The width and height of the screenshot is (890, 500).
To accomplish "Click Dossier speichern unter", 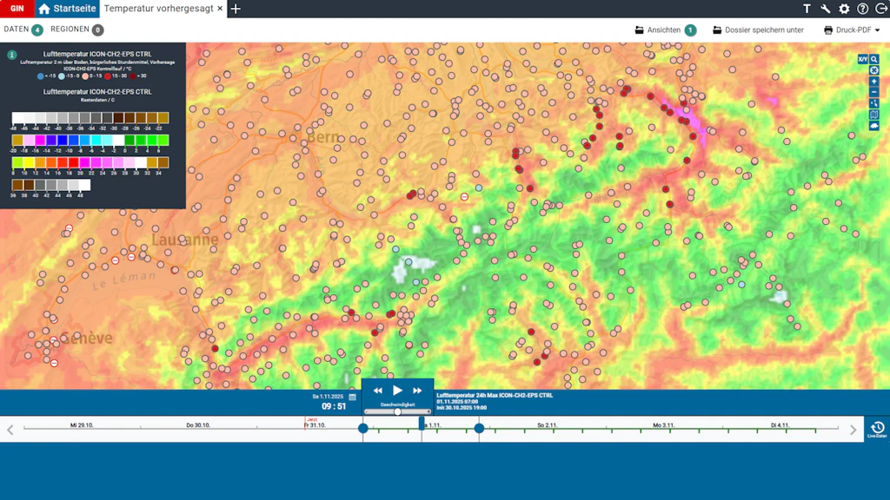I will point(758,30).
